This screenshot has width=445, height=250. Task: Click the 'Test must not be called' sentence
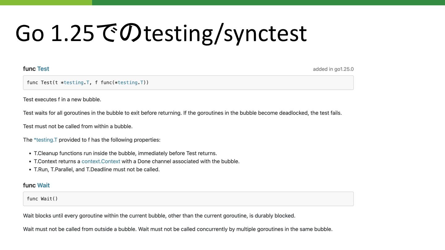(78, 126)
